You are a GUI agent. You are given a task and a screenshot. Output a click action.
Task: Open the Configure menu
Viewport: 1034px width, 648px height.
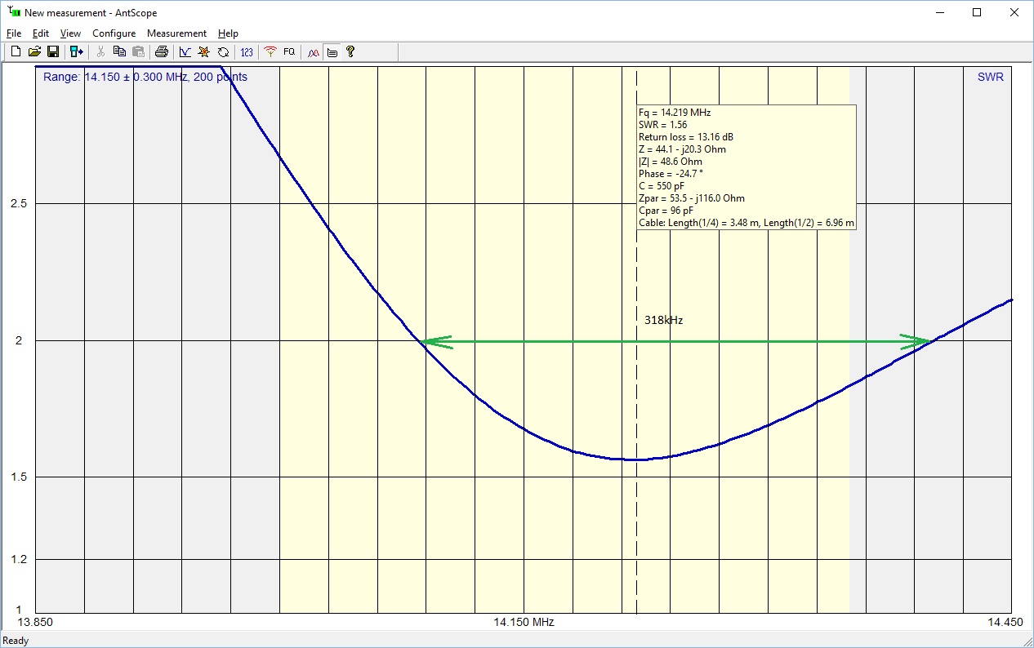pos(114,33)
